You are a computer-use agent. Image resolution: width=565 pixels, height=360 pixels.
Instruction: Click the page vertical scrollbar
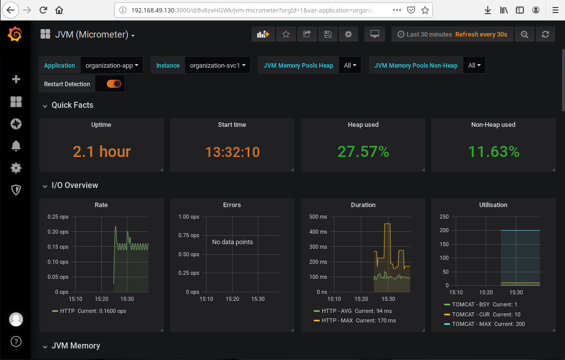pos(563,80)
